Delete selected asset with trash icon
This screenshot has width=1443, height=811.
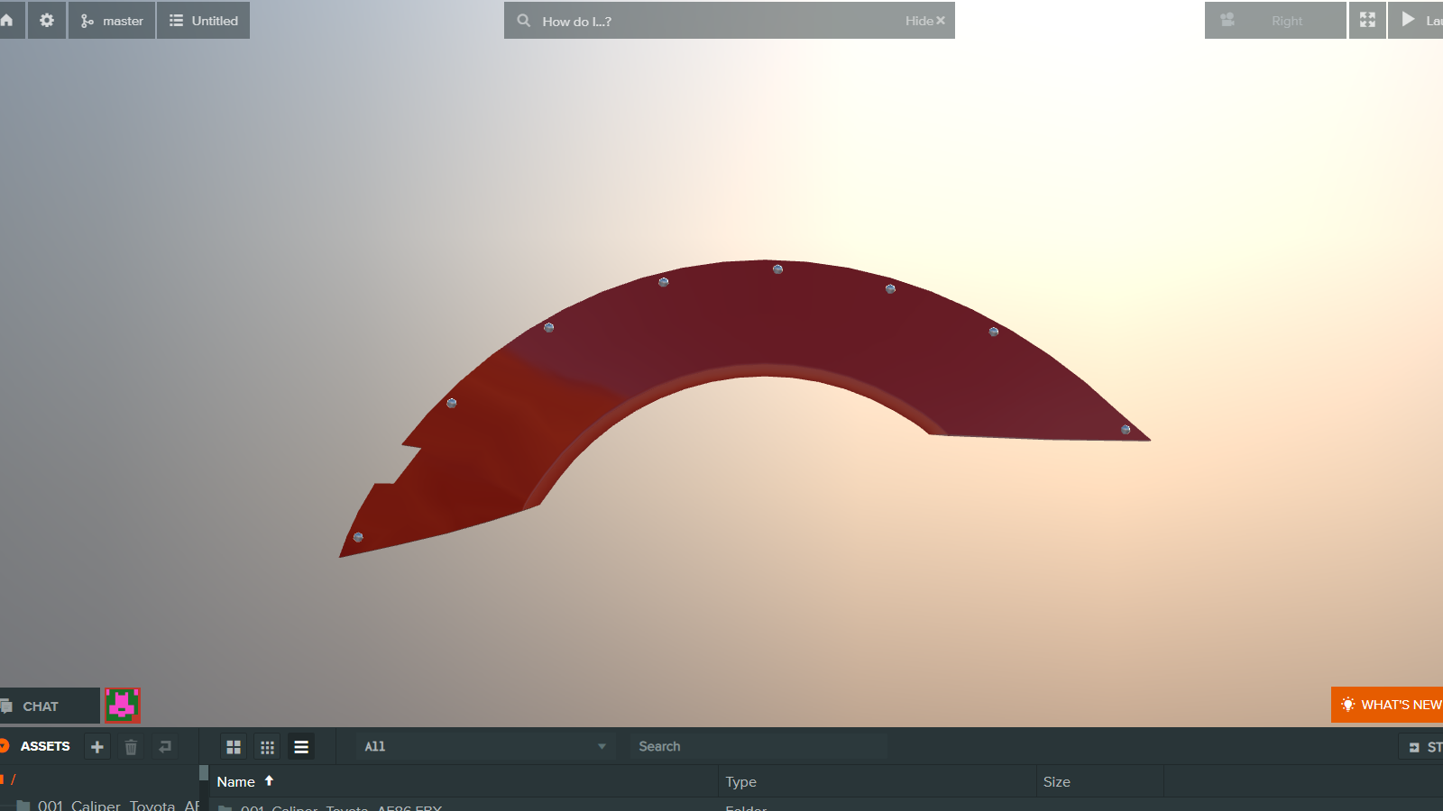[131, 747]
